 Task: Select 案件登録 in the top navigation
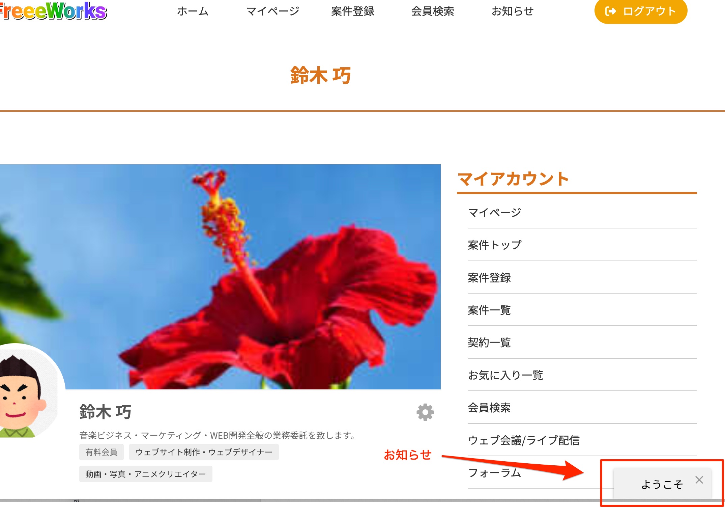pyautogui.click(x=352, y=11)
